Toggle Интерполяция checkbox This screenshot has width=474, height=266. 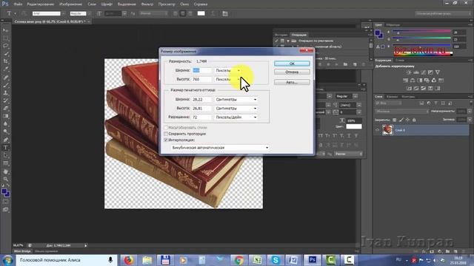166,140
